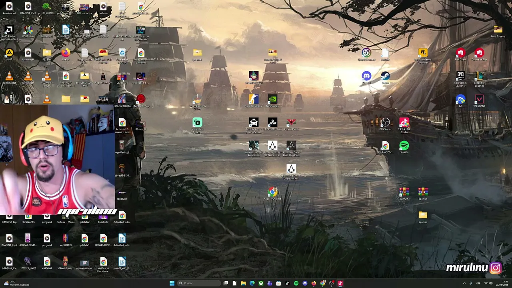Launch the NVIDIA App shortcut
Image resolution: width=512 pixels, height=288 pixels.
click(x=272, y=101)
